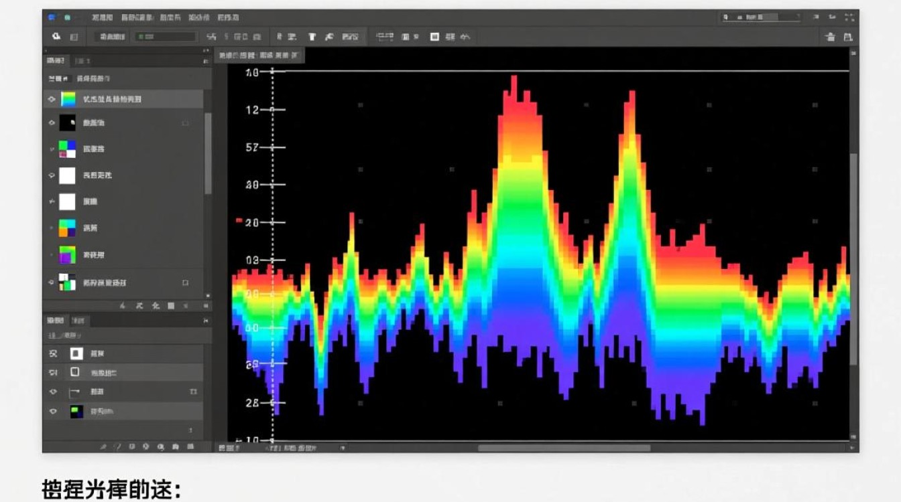Image resolution: width=901 pixels, height=502 pixels.
Task: Click the dark labeled button left of the green text field
Action: point(112,37)
